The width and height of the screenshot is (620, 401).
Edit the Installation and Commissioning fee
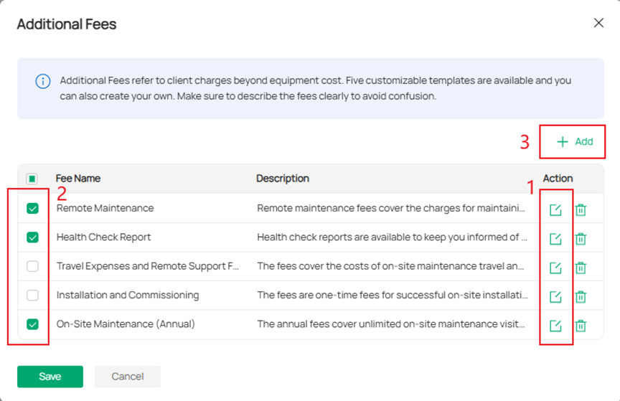click(555, 296)
